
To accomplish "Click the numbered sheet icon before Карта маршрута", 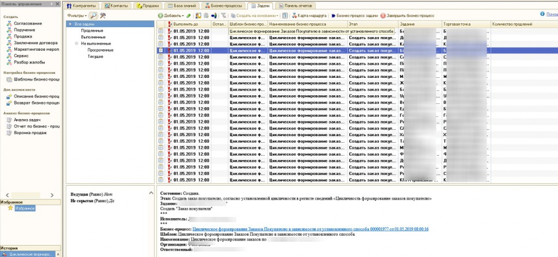I will click(x=285, y=16).
